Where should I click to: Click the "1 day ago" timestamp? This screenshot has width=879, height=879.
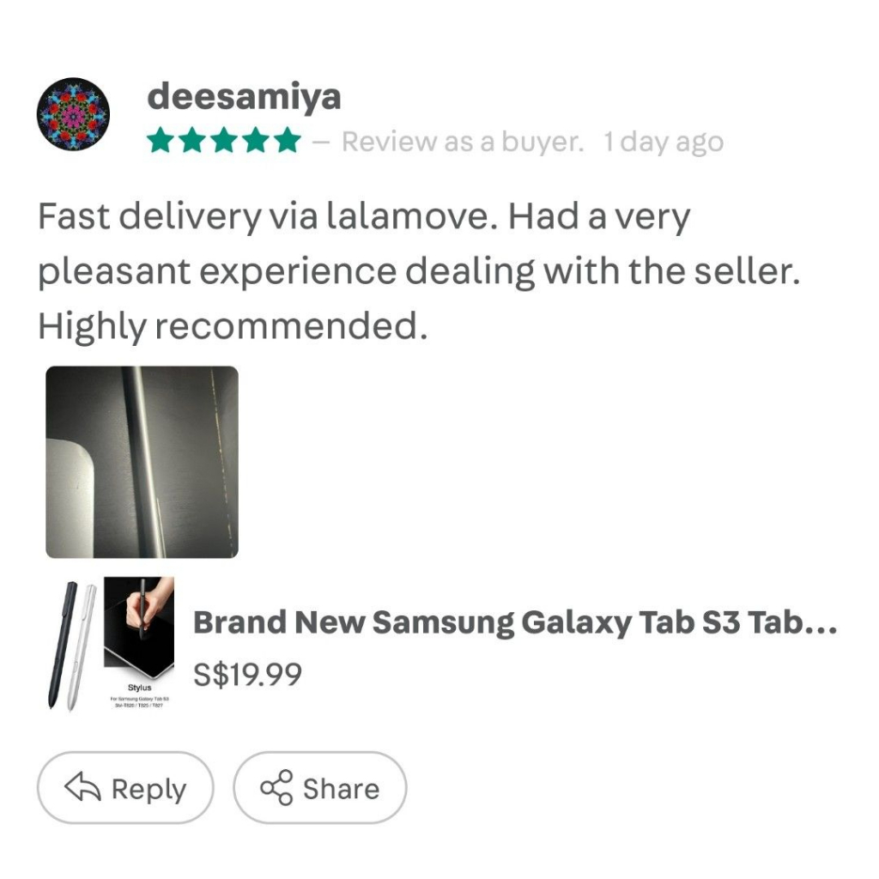pos(663,142)
